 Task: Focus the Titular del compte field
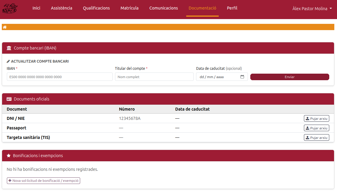(154, 77)
